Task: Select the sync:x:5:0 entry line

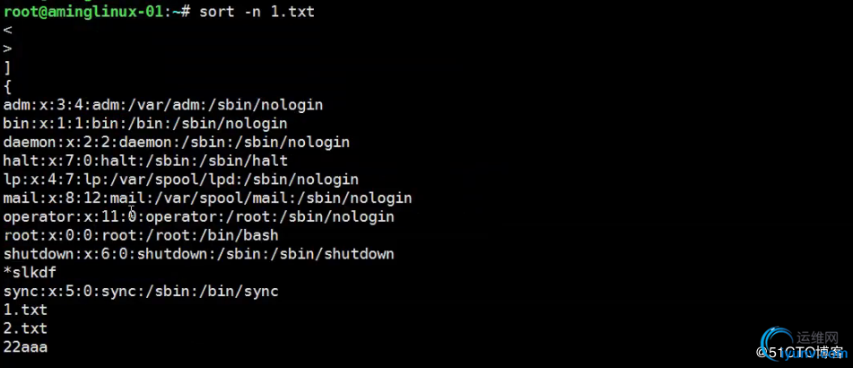Action: point(140,291)
